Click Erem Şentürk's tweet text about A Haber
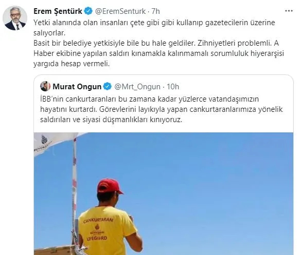 point(158,43)
